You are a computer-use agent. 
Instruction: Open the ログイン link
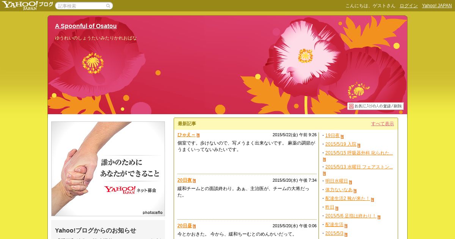point(409,6)
